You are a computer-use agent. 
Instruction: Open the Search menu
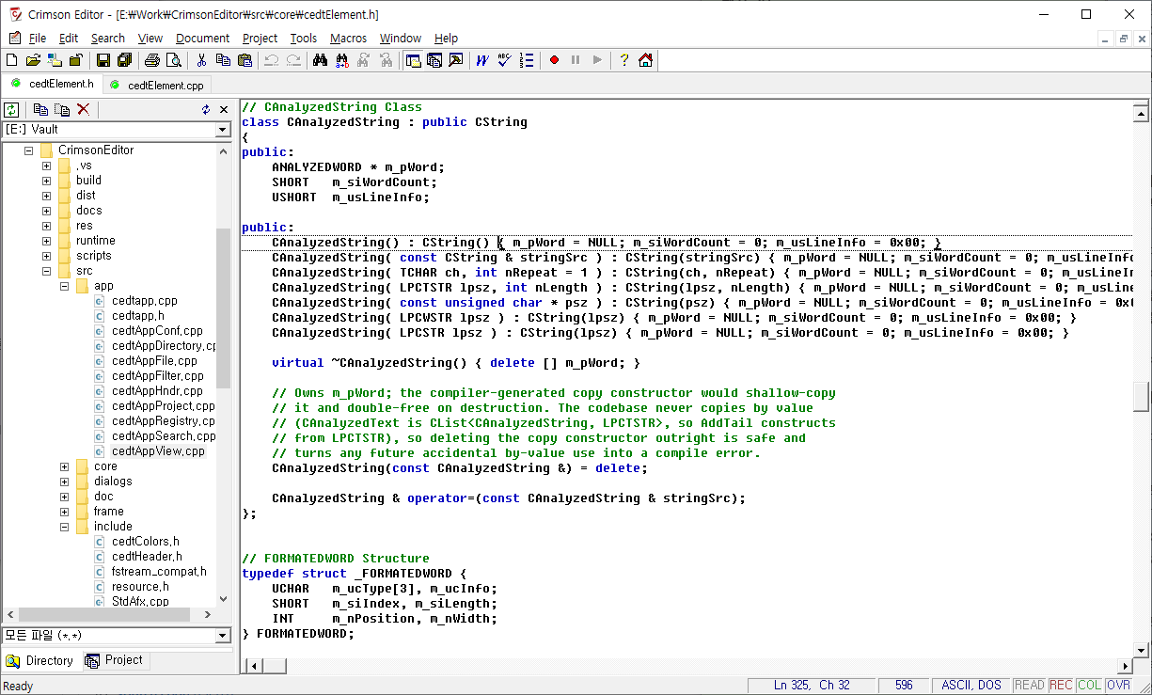[x=108, y=39]
